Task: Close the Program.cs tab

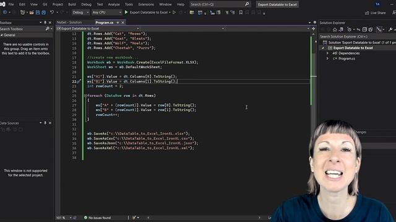Action: pyautogui.click(x=123, y=23)
